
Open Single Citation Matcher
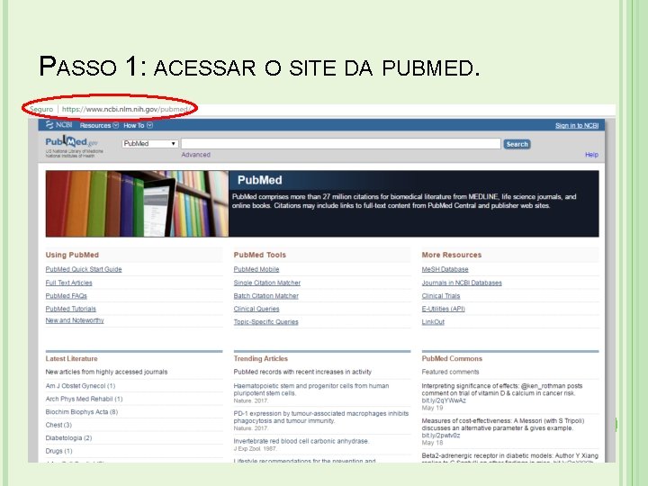(267, 283)
